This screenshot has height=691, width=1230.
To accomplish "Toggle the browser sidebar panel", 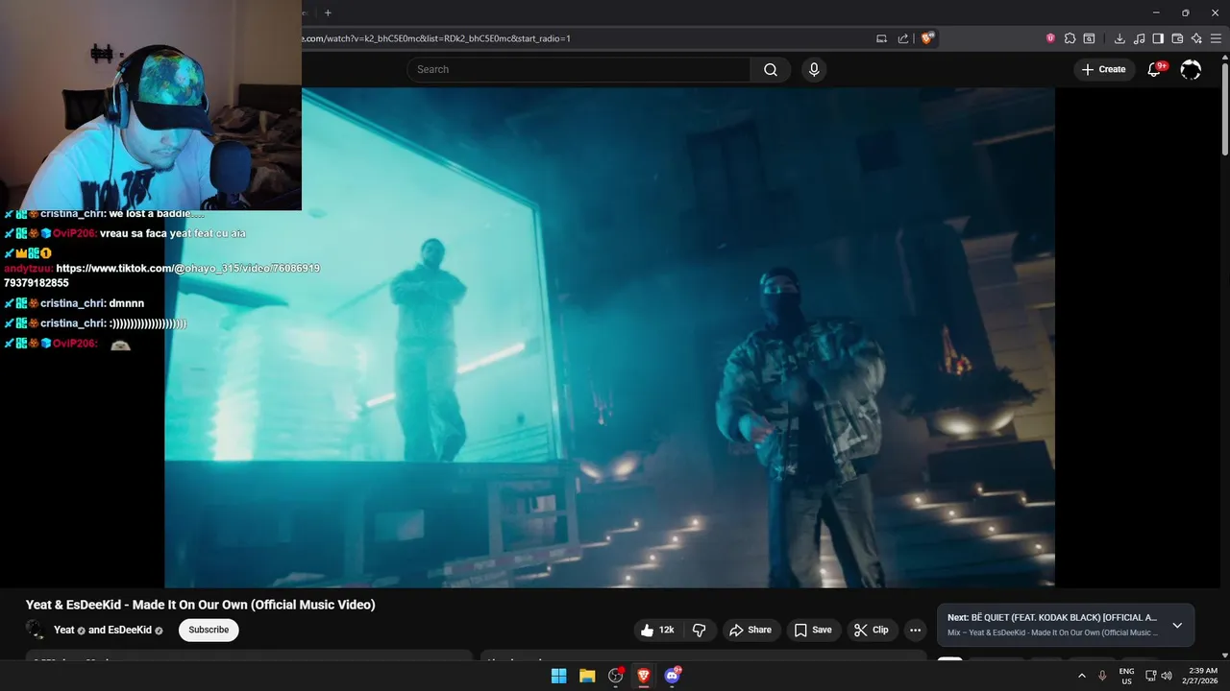I will point(1158,38).
